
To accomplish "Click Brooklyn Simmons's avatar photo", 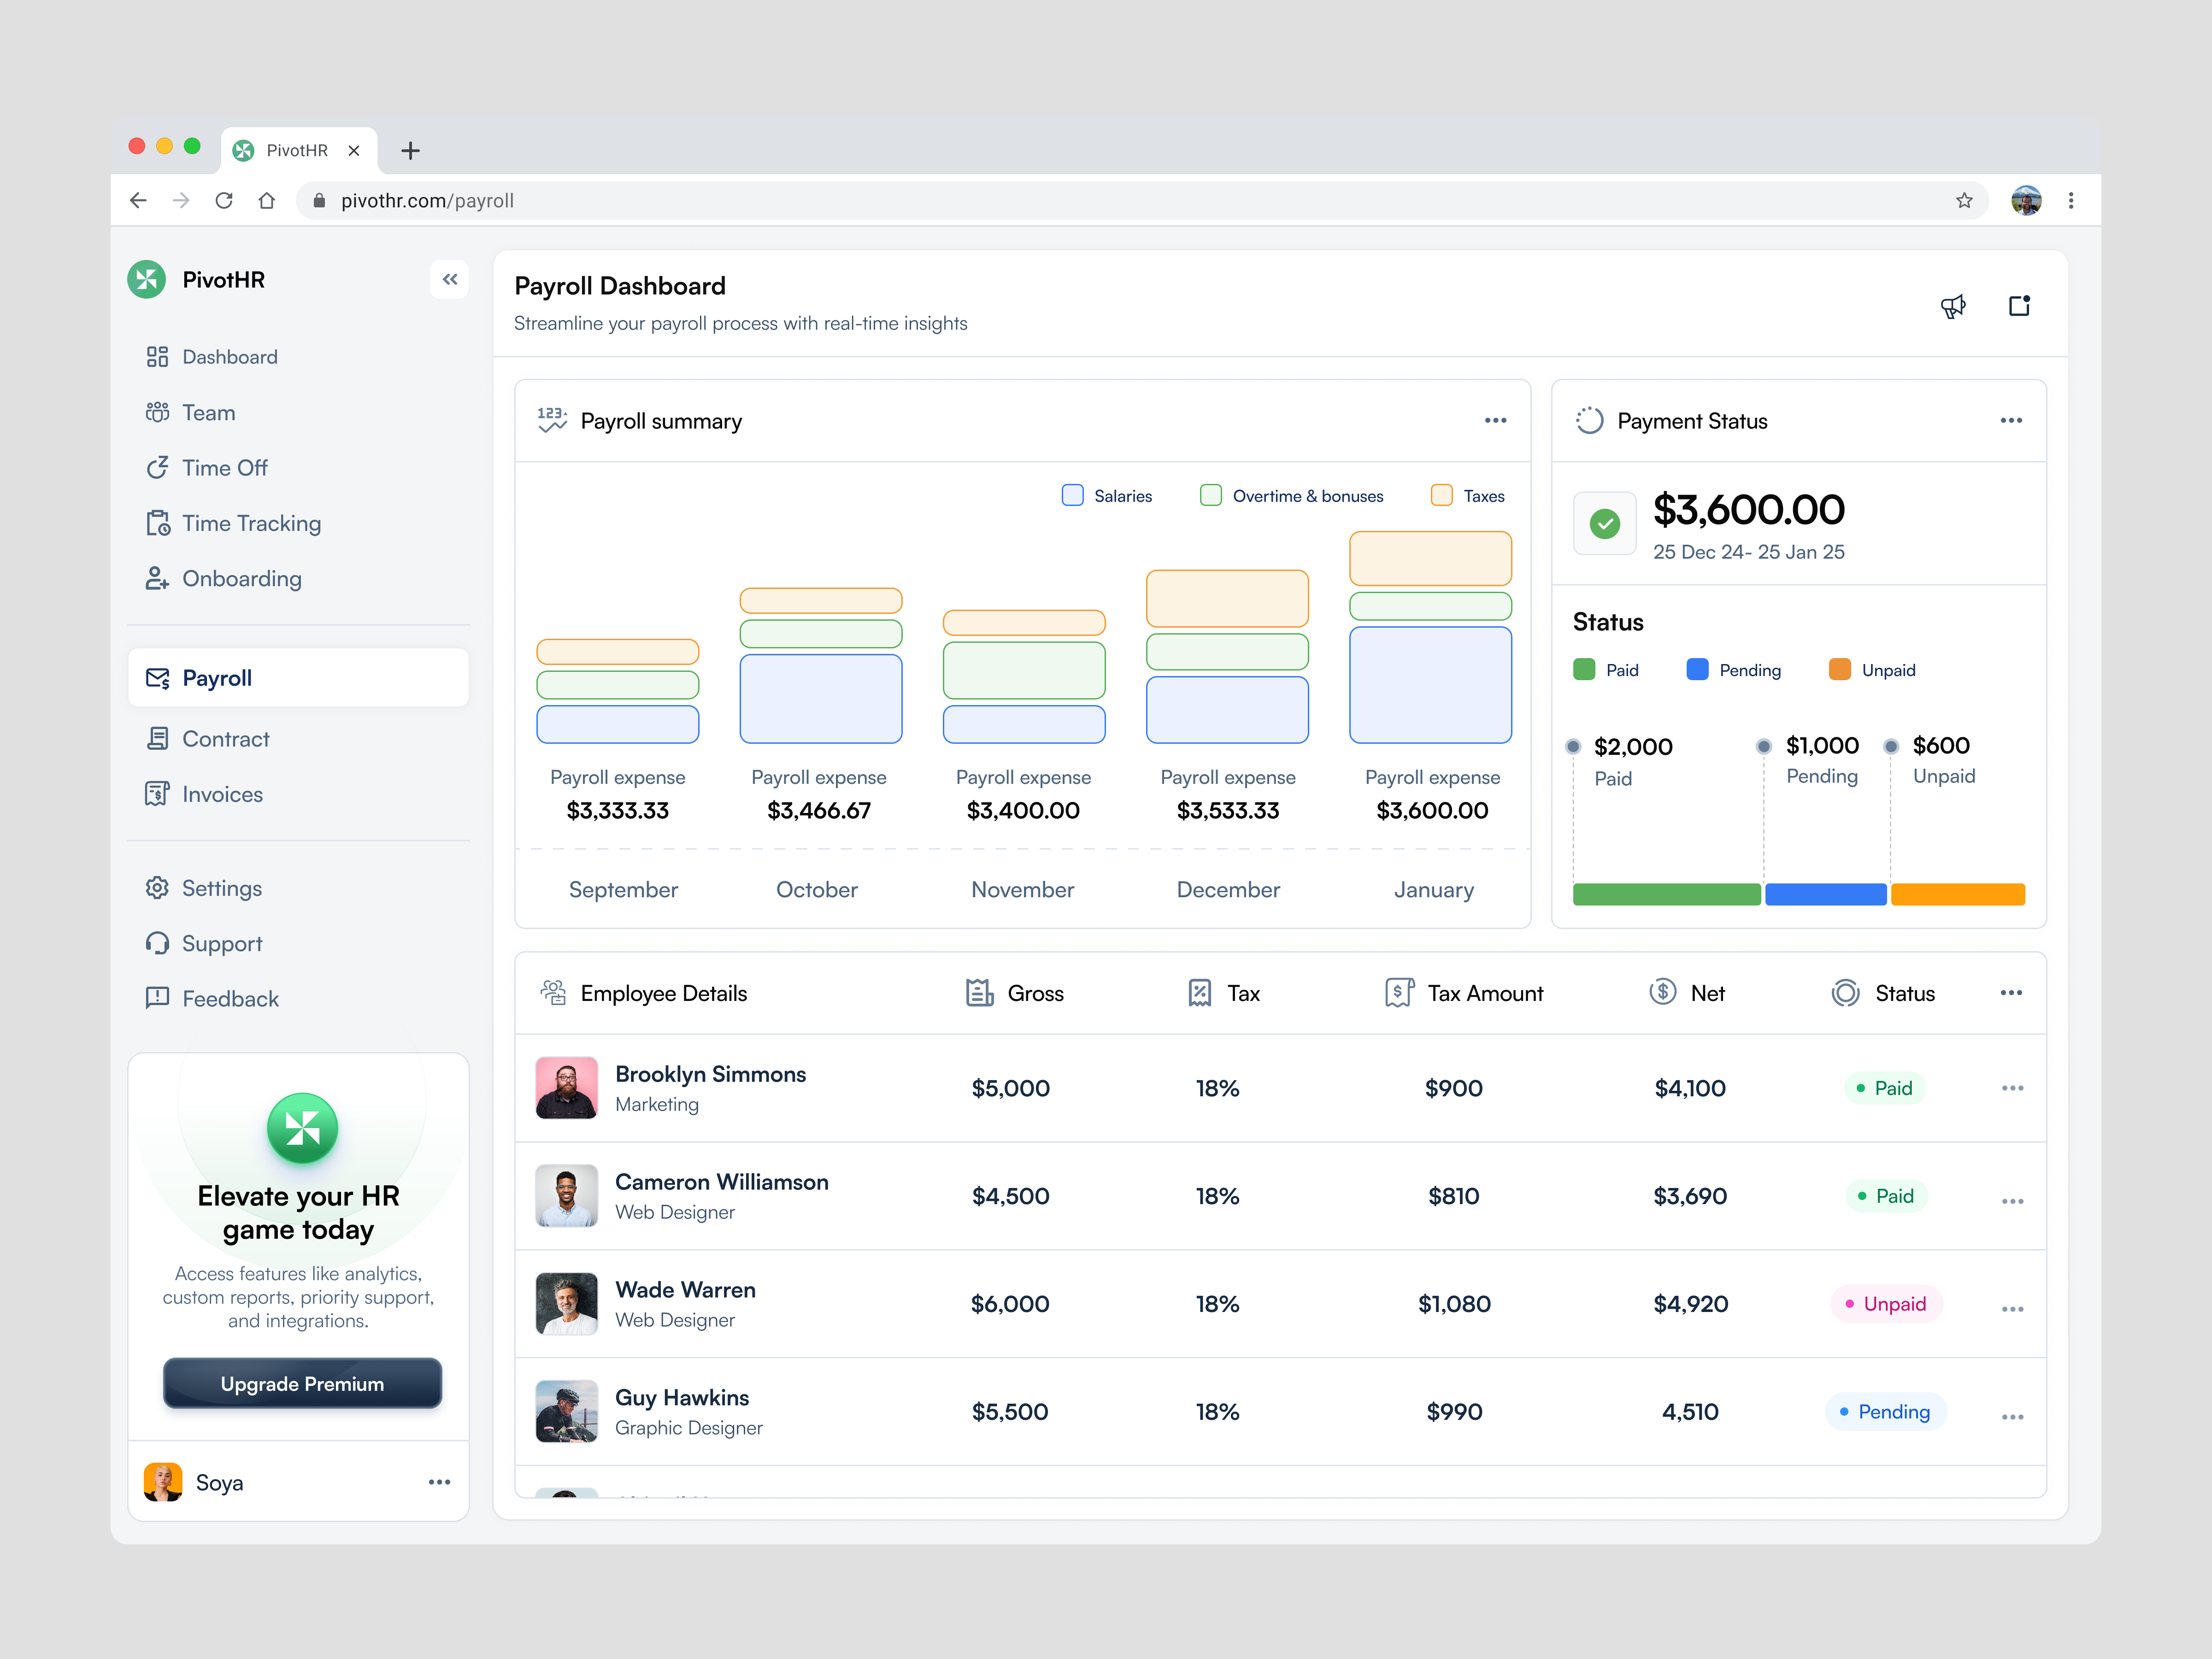I will [x=566, y=1088].
